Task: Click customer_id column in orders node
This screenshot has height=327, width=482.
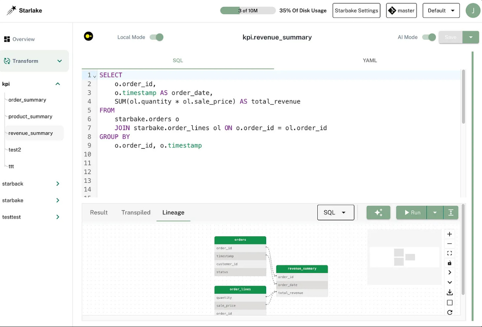Action: pyautogui.click(x=240, y=264)
